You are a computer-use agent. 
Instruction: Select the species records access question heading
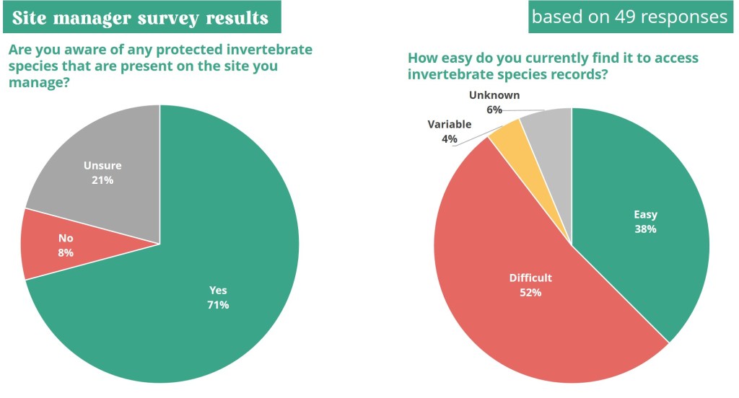(554, 66)
